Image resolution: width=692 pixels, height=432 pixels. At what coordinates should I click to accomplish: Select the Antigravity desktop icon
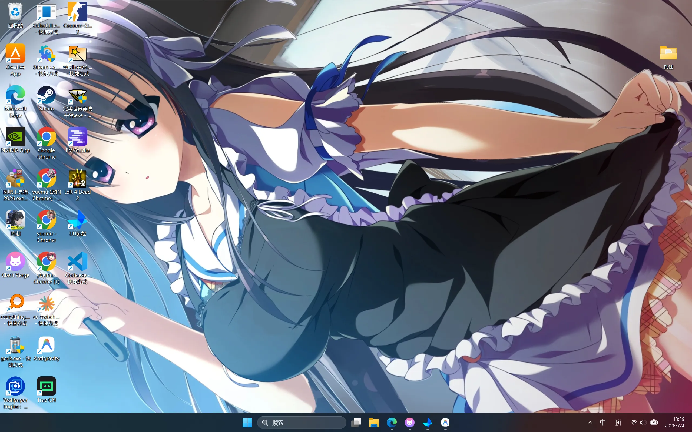coord(46,348)
